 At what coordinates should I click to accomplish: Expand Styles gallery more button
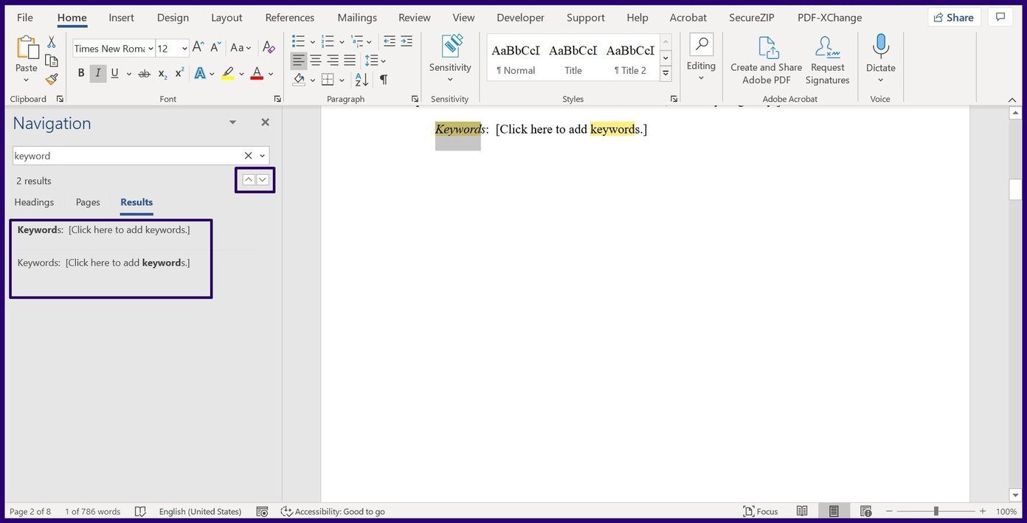[x=665, y=73]
